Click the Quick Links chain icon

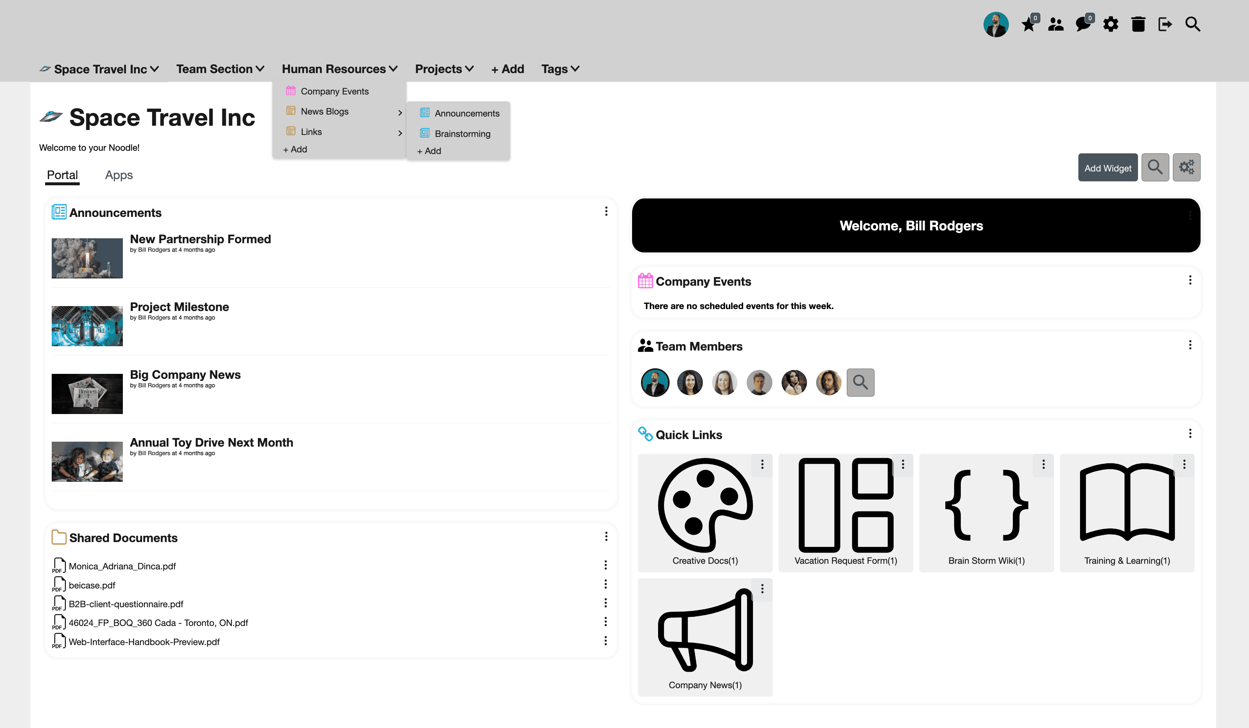645,433
